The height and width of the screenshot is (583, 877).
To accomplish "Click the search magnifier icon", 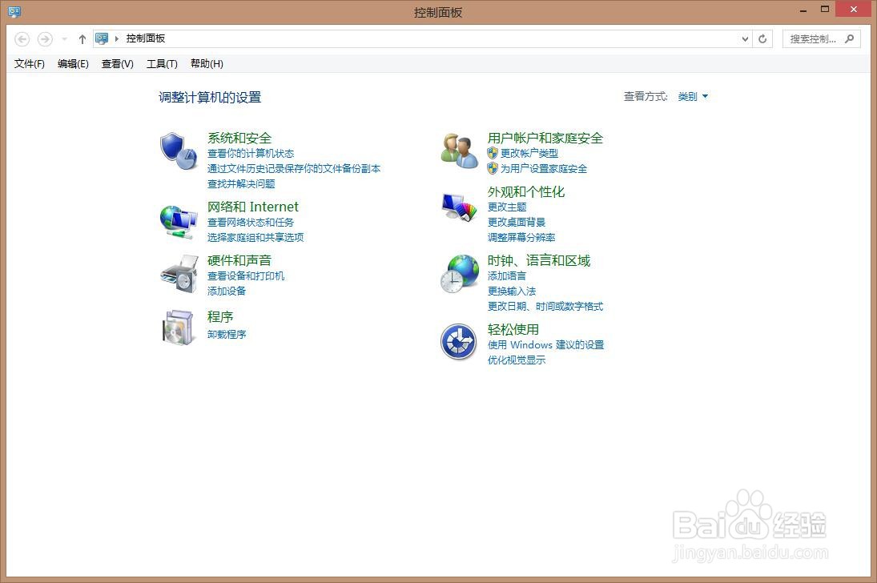I will [x=850, y=38].
